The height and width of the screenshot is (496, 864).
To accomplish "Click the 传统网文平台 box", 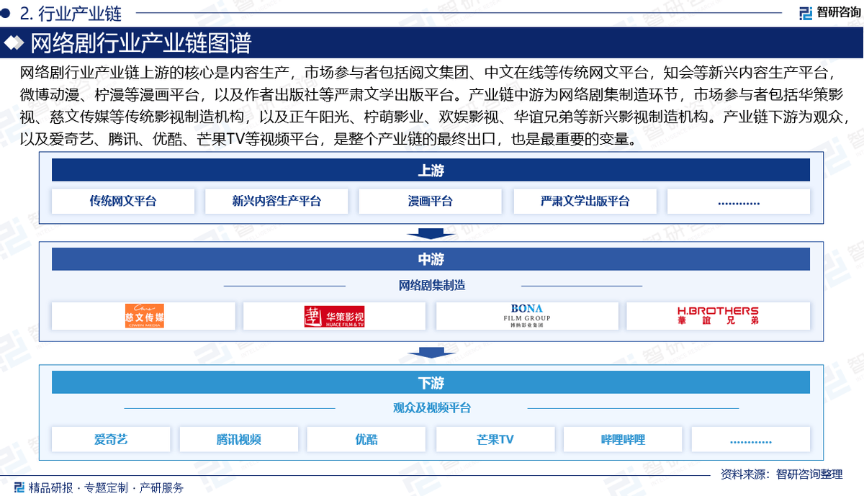I will tap(123, 202).
